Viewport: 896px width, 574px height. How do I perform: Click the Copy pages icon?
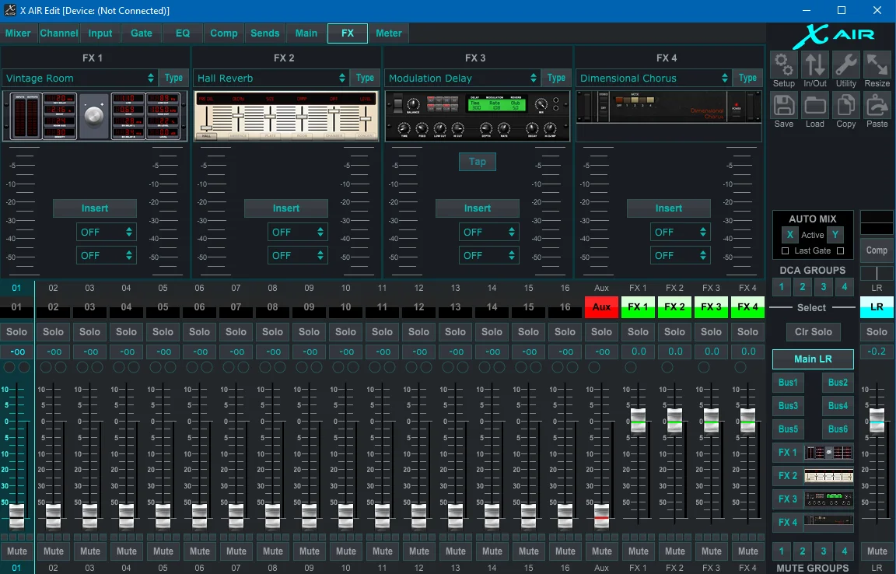[x=846, y=106]
